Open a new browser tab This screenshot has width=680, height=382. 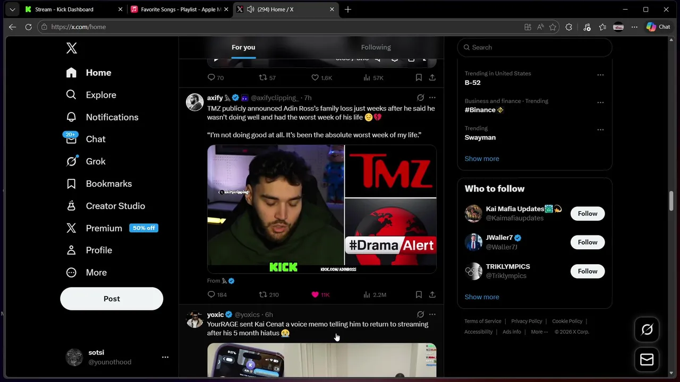pos(348,10)
